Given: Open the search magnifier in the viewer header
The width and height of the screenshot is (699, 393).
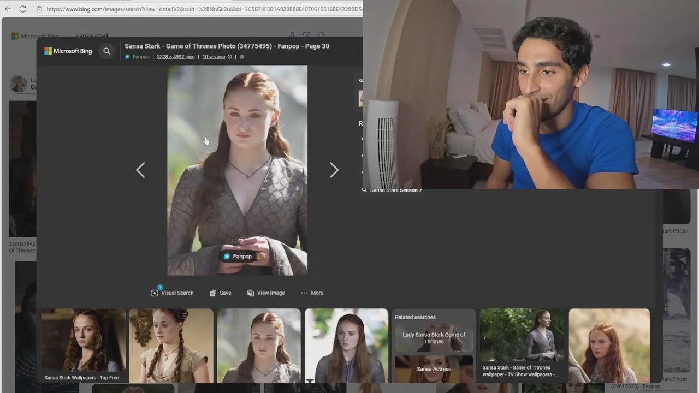Looking at the screenshot, I should (106, 51).
